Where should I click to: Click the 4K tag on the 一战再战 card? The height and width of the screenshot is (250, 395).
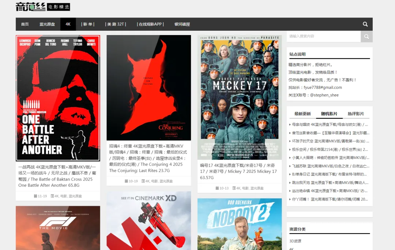[56, 196]
